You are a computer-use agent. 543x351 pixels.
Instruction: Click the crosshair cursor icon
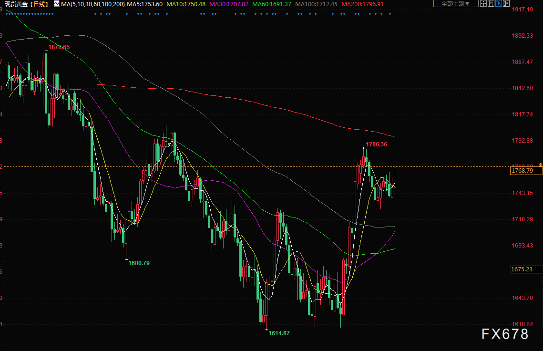tap(483, 3)
